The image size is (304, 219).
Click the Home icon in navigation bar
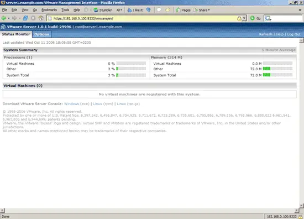[41, 18]
